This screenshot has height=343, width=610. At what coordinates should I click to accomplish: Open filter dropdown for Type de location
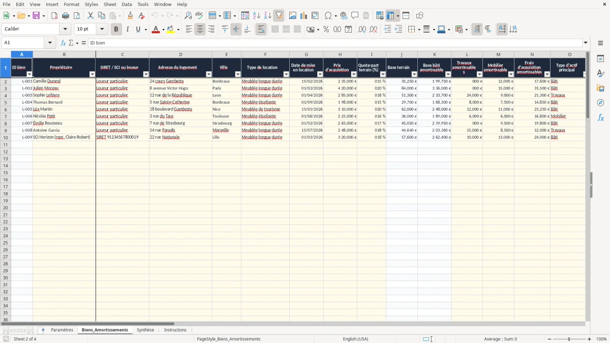click(286, 74)
